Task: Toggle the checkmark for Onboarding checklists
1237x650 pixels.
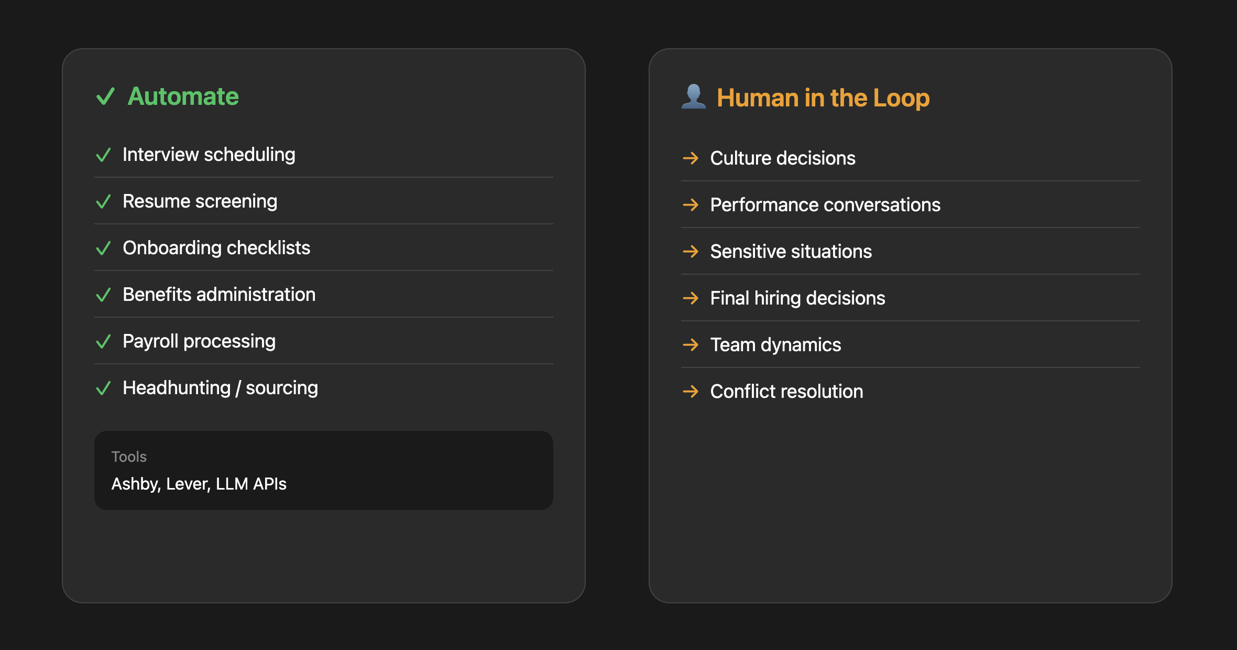Action: pos(103,248)
